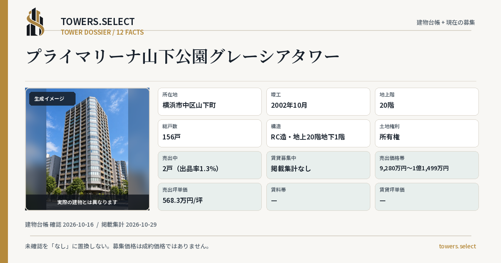501x263 pixels.
Task: Select the 土地権利 所有権 card
Action: [427, 133]
